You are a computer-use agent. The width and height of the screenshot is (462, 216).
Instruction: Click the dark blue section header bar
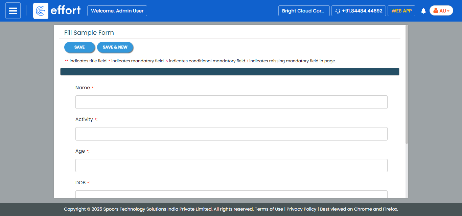click(x=230, y=72)
